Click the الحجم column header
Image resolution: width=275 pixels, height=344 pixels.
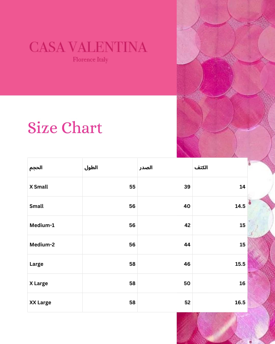tap(36, 167)
